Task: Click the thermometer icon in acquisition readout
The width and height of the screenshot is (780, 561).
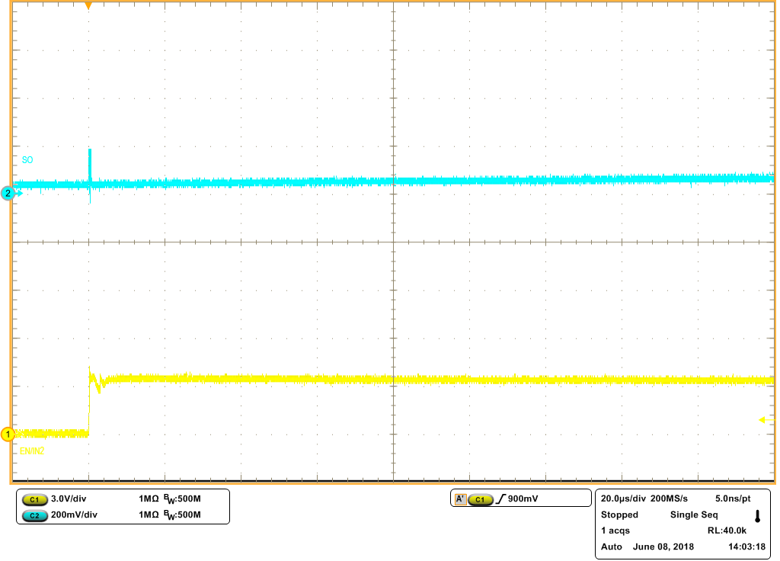Action: coord(758,516)
